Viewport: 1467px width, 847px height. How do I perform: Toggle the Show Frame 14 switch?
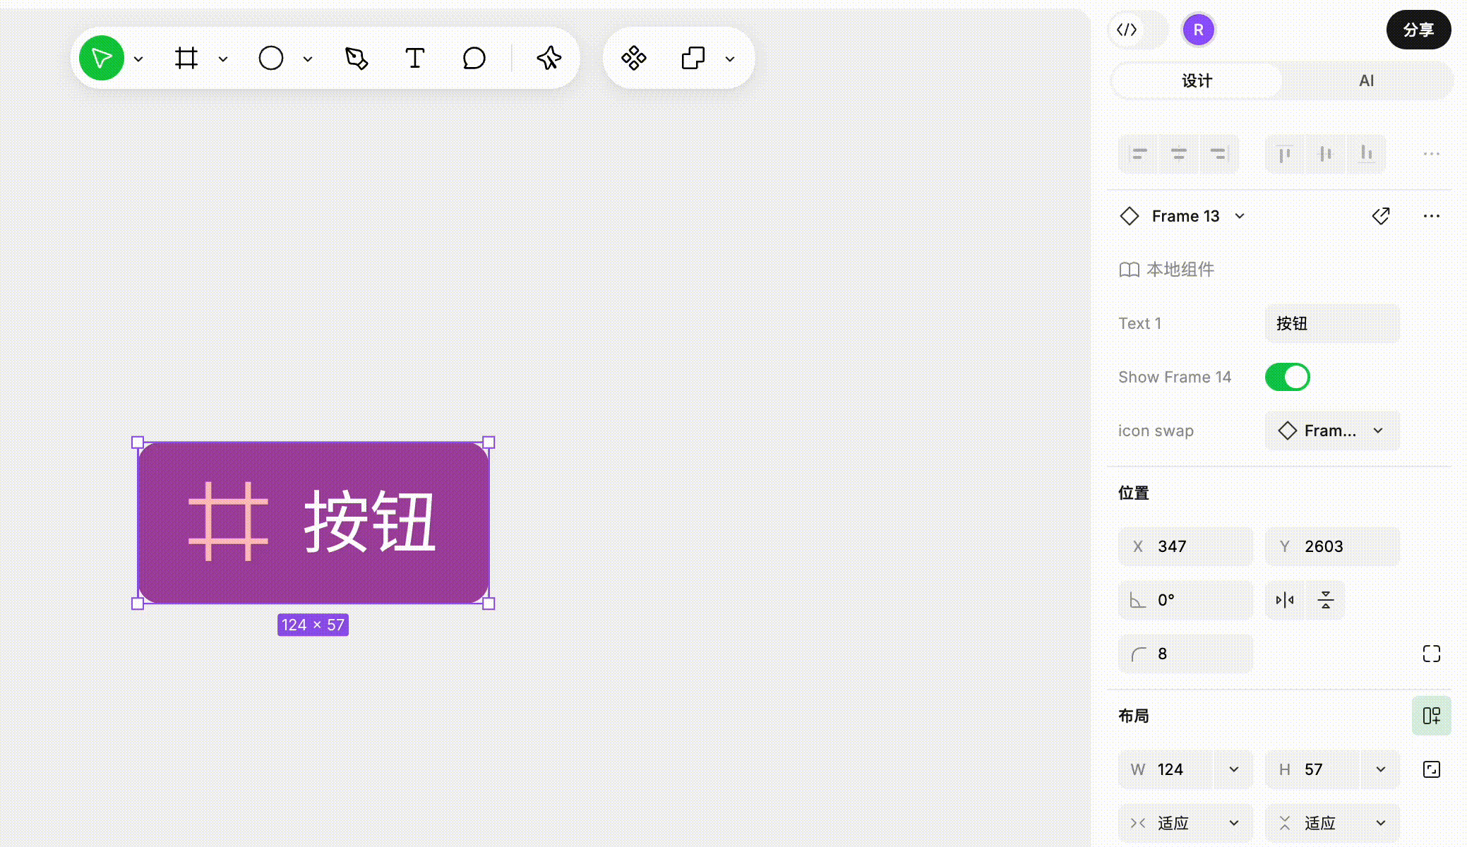click(1288, 377)
